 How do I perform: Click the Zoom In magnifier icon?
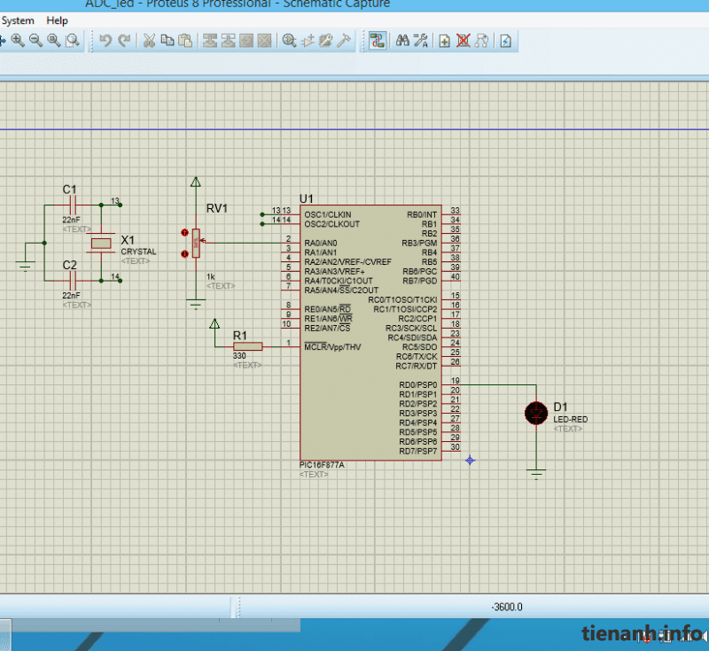coord(18,40)
